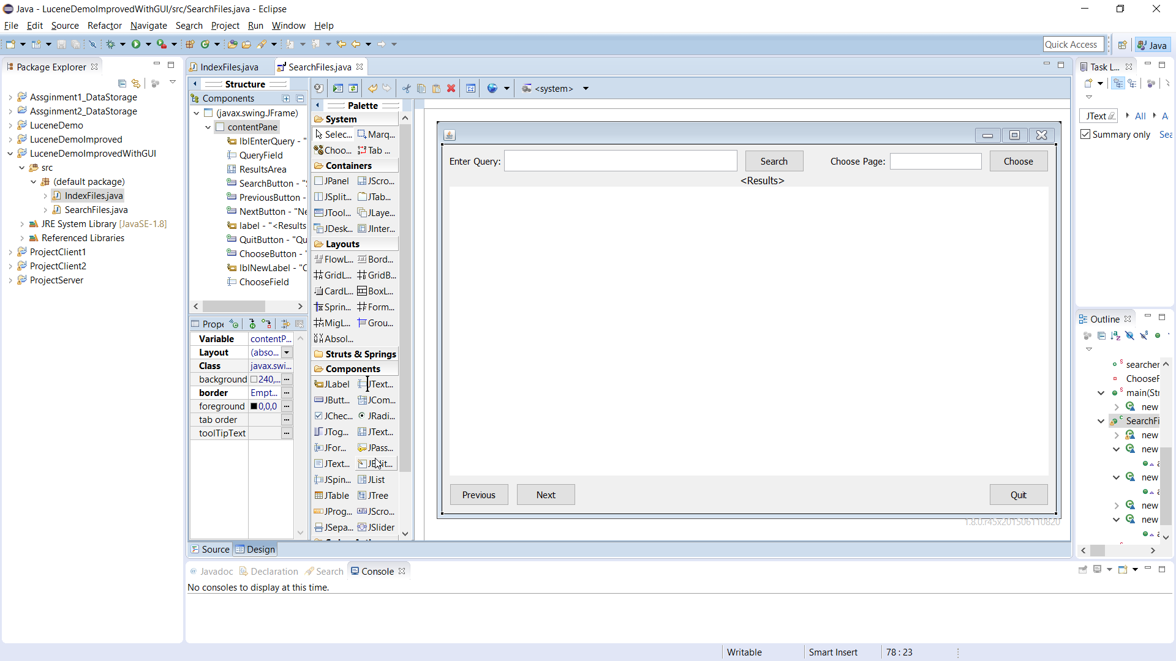This screenshot has width=1176, height=661.
Task: Run the application with the green Run icon
Action: point(137,44)
